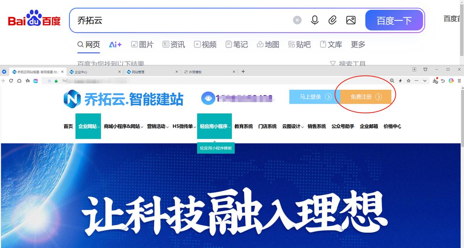
Task: Click the browser home icon
Action: (19, 81)
